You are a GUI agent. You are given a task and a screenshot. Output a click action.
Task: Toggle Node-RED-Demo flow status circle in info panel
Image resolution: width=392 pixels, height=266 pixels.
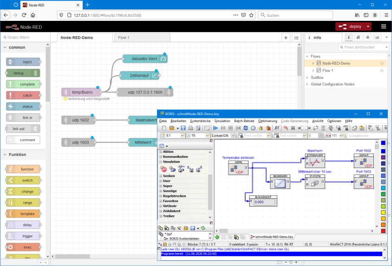(x=382, y=64)
